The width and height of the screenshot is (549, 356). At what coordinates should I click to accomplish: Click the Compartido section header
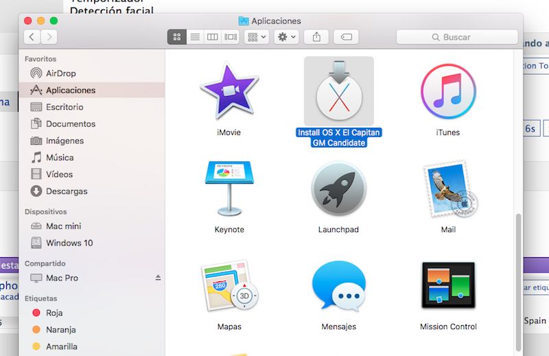(x=45, y=263)
